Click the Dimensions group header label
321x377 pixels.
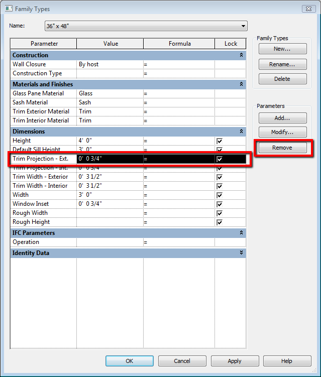tap(29, 132)
